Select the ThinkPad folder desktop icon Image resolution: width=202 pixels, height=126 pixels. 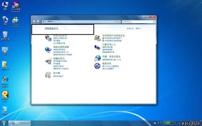(5, 66)
